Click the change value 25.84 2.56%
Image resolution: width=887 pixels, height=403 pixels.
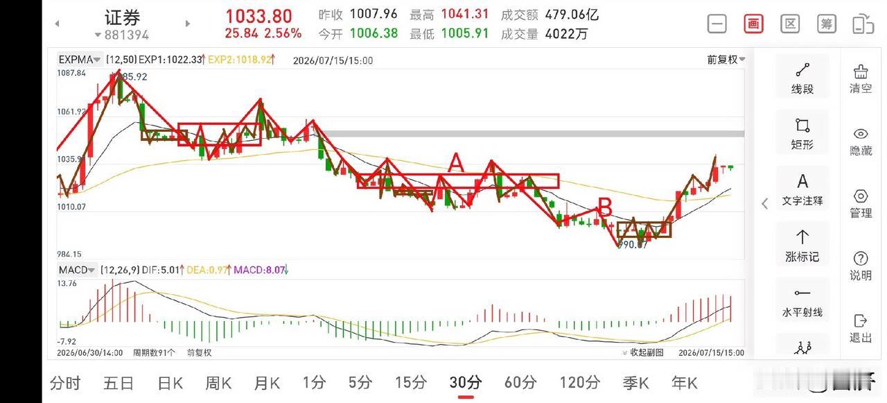click(x=263, y=33)
